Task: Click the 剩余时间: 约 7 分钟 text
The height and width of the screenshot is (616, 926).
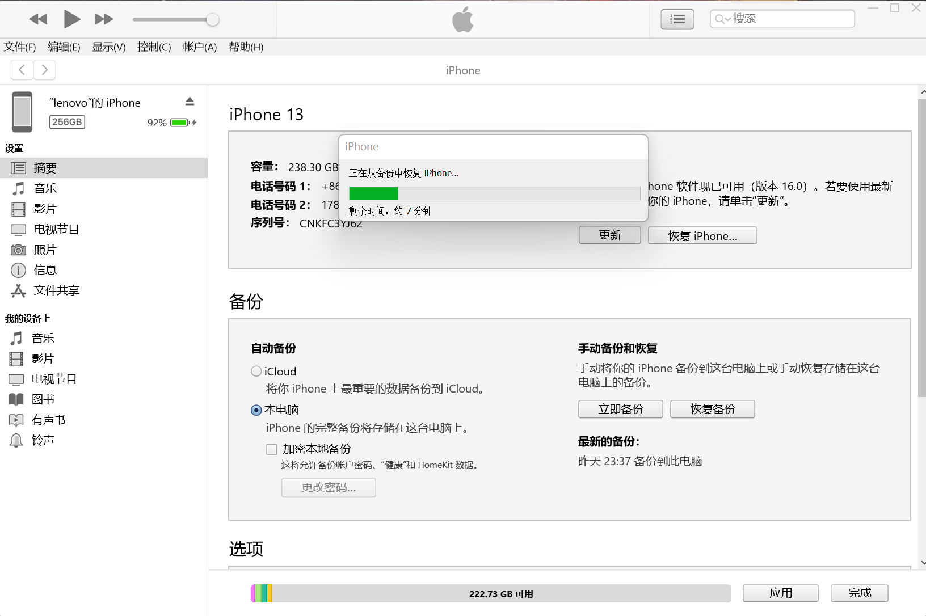Action: click(390, 211)
